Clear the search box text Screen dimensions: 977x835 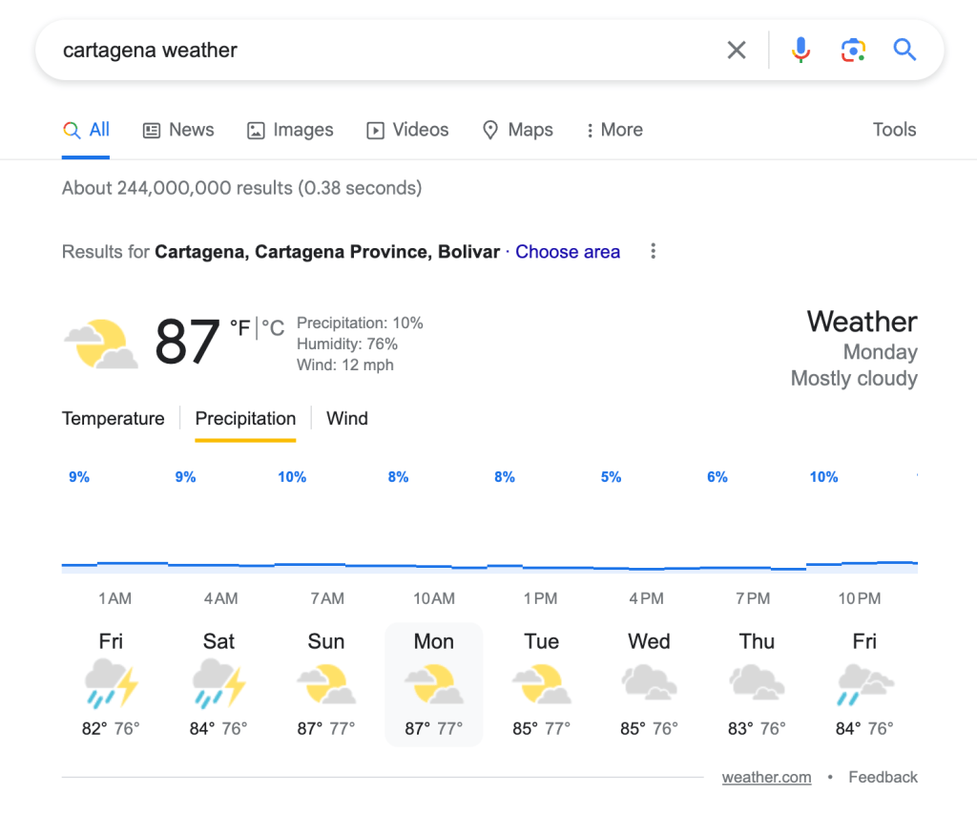coord(737,51)
